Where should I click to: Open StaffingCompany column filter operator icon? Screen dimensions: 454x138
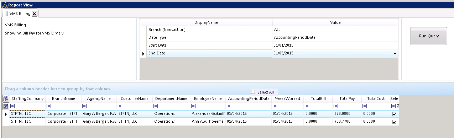click(13, 106)
